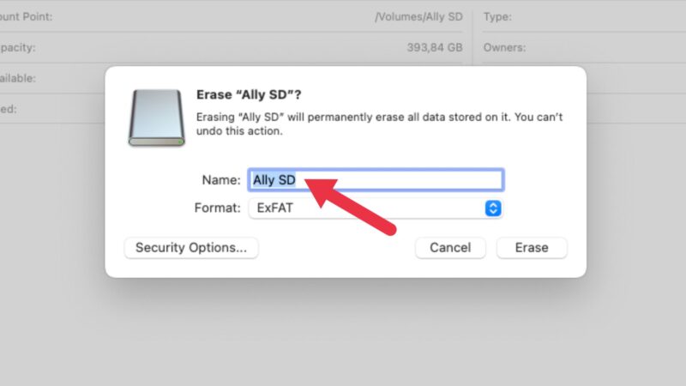Screen dimensions: 686x386
Task: Click the blue chevron arrows on the Format selector
Action: point(492,208)
